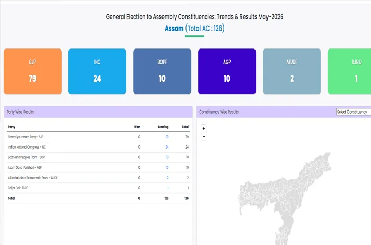The width and height of the screenshot is (371, 245).
Task: Select Indian National Congress - INC row text
Action: pos(27,147)
